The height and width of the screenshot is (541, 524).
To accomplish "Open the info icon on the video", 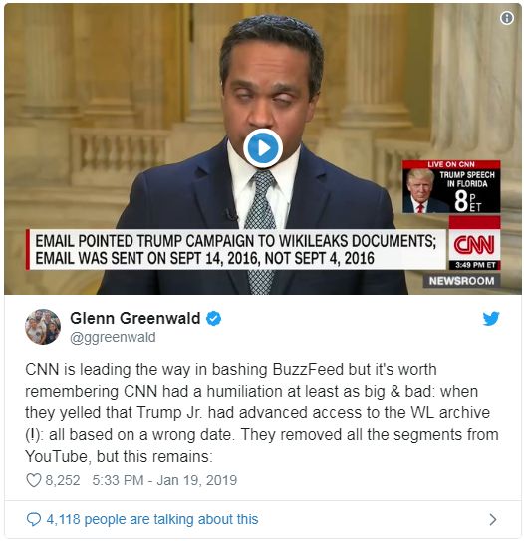I will click(507, 18).
